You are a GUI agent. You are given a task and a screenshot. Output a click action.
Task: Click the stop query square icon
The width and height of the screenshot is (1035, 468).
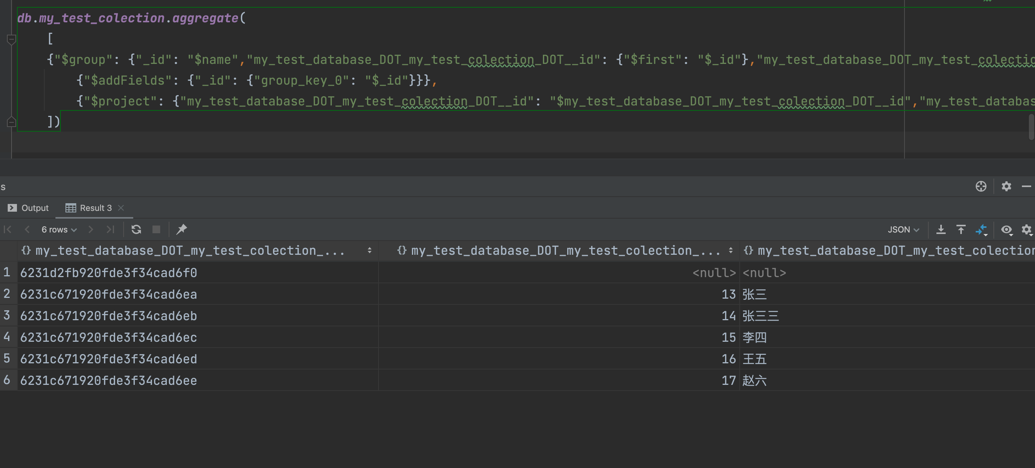pos(156,229)
